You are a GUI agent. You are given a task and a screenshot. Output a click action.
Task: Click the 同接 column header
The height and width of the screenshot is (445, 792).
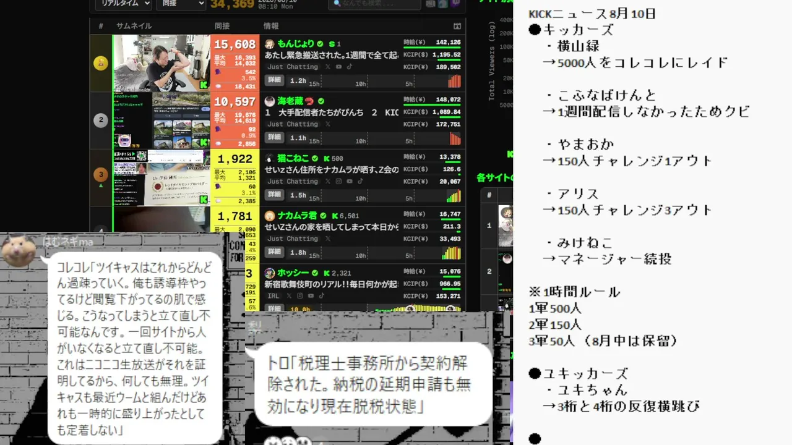point(222,26)
